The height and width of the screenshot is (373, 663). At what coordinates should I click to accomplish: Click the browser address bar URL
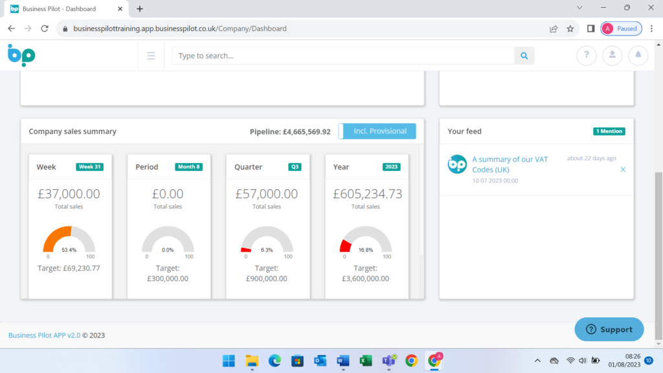point(180,28)
